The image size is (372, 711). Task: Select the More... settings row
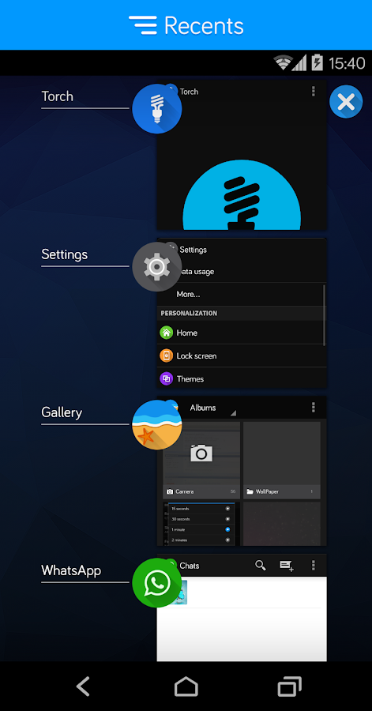point(242,295)
